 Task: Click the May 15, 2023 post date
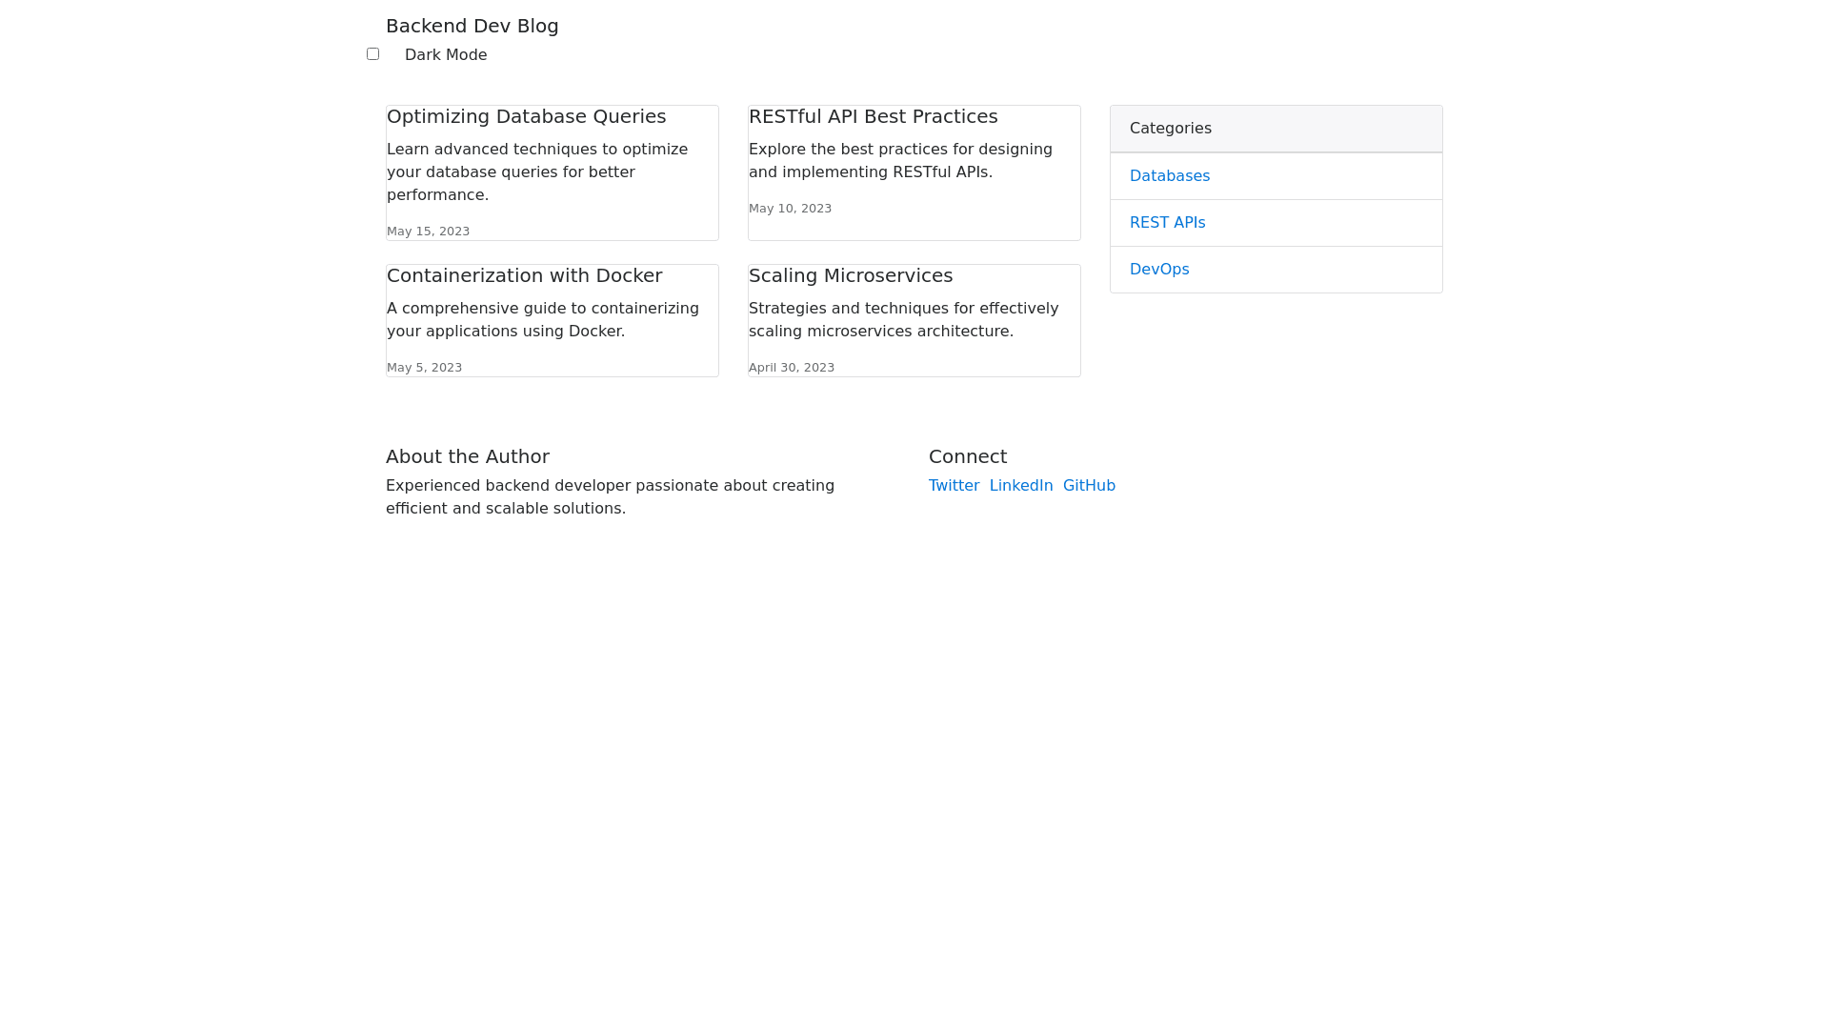[x=428, y=232]
